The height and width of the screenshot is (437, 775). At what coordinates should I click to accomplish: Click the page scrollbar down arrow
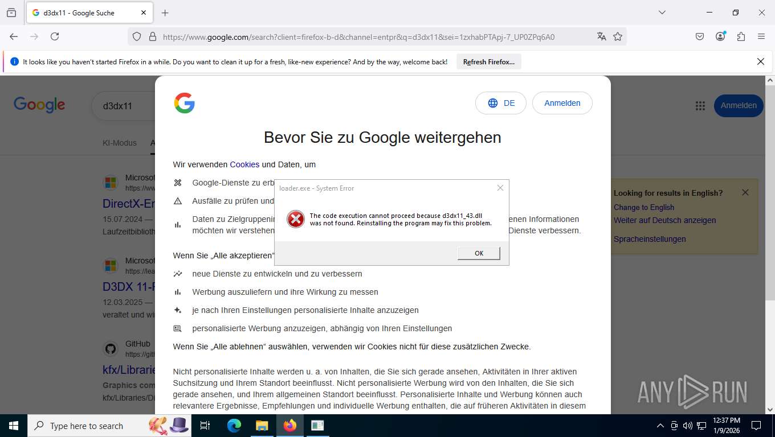point(770,409)
